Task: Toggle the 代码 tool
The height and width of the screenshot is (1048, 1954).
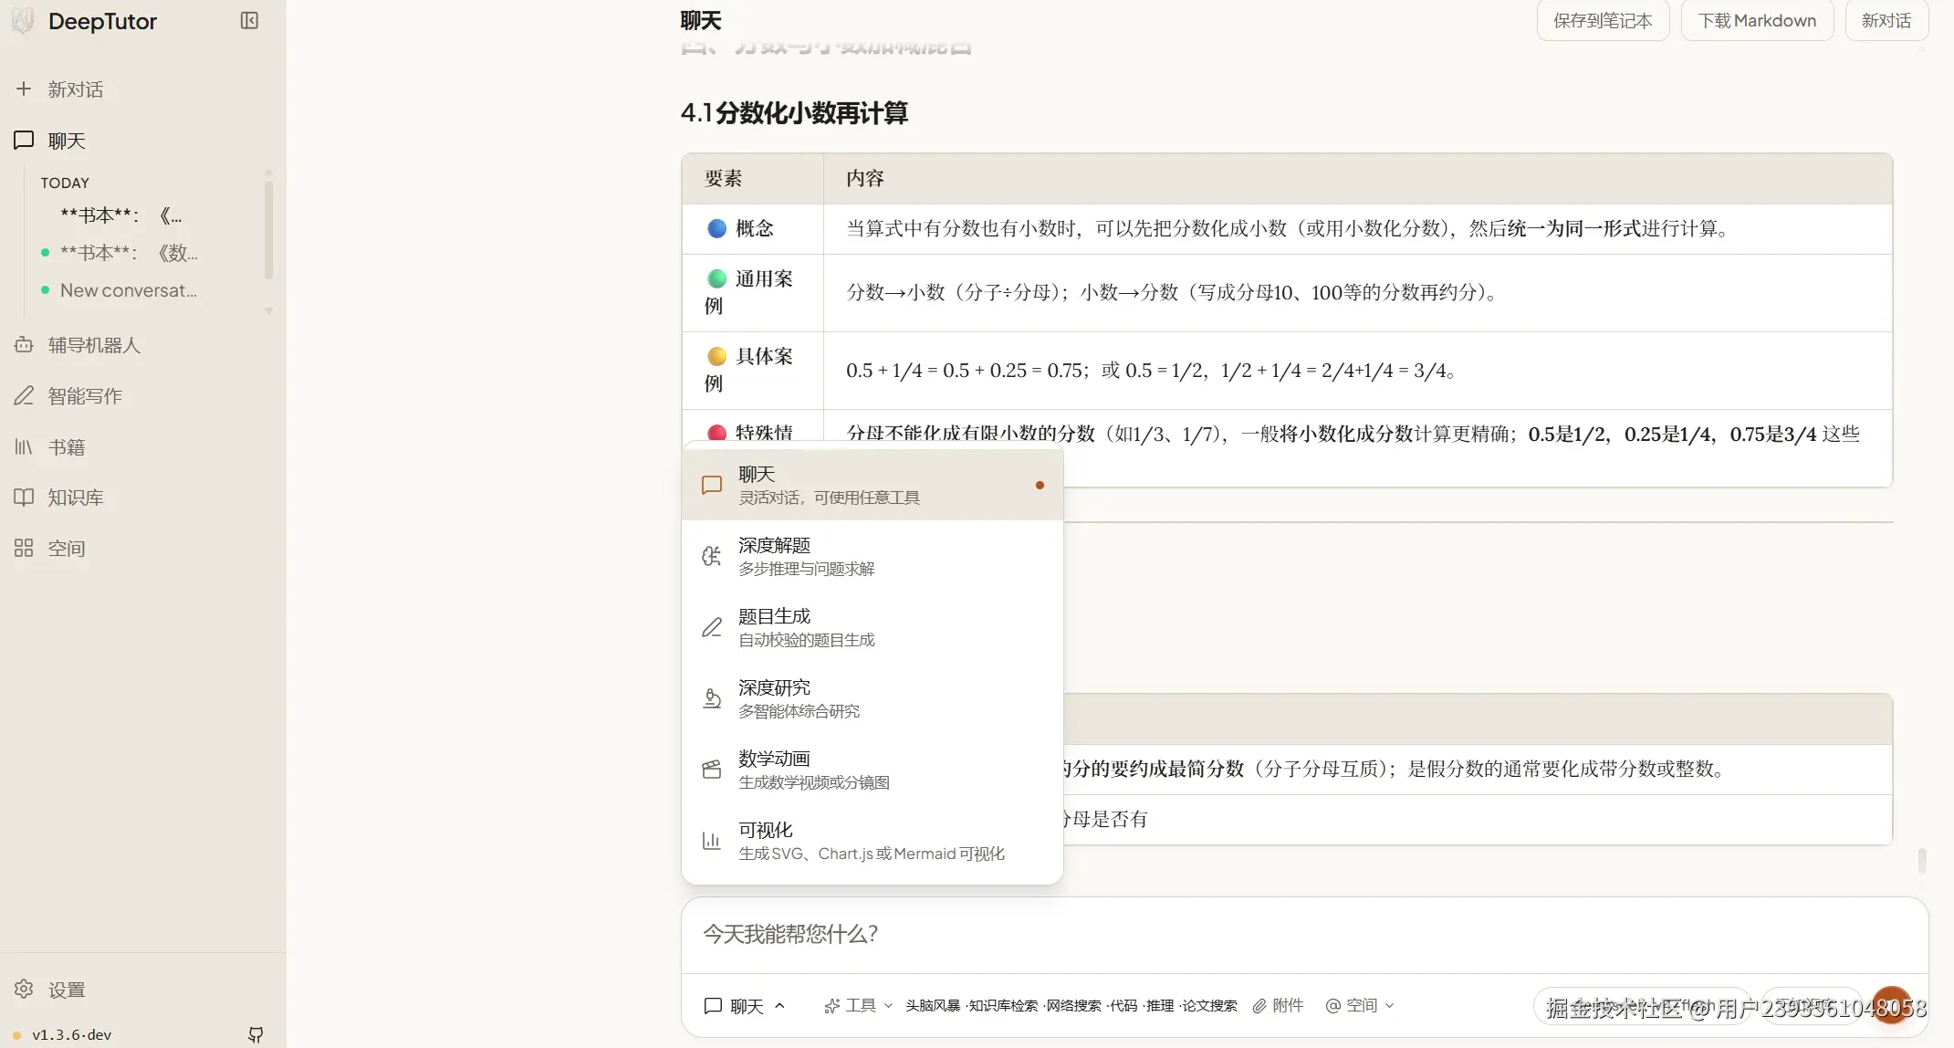Action: (x=1123, y=1006)
